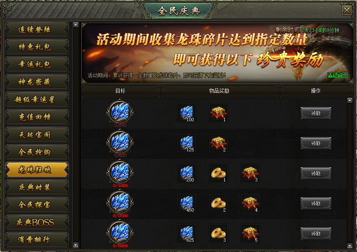Open the 活动说明 link
Viewport: 357px width, 252px height.
pyautogui.click(x=337, y=75)
